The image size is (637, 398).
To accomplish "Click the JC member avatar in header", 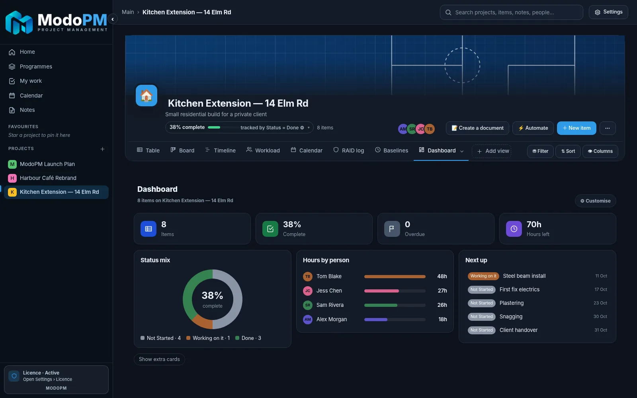I will 420,129.
